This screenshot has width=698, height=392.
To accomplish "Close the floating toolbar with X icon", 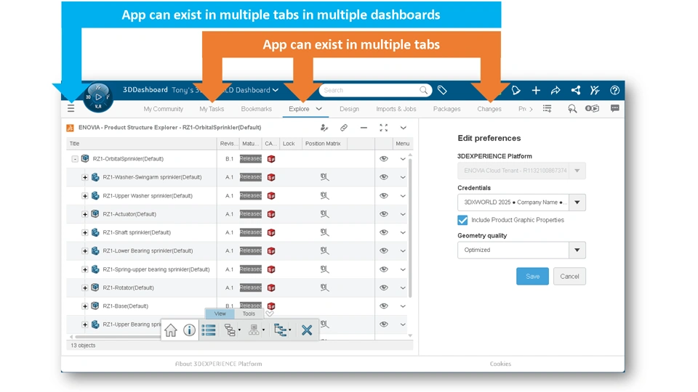I will (307, 330).
